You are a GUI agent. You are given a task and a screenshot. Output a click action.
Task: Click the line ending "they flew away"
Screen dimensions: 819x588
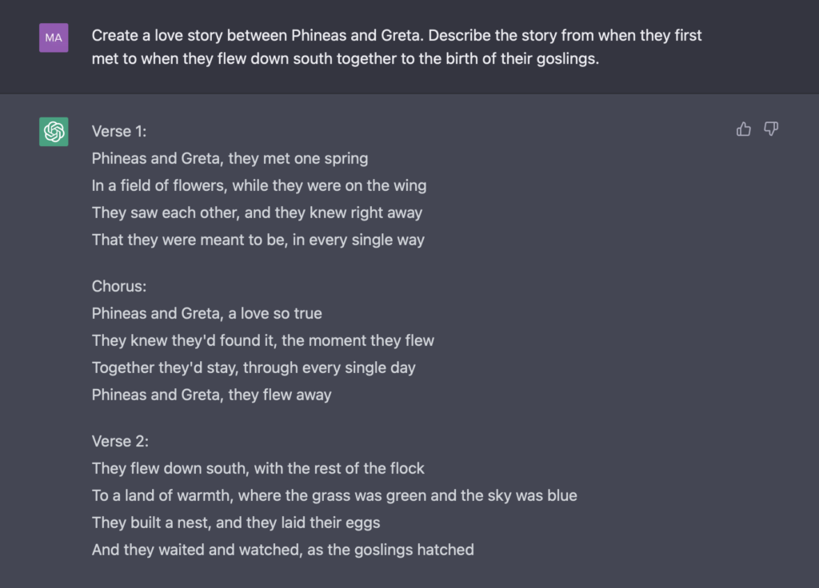(x=211, y=395)
